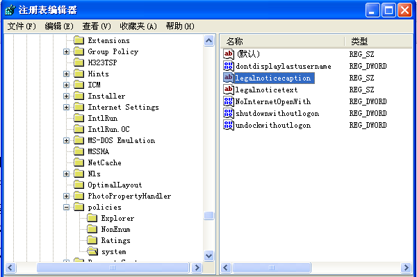Click the string icon of legalnoticetext
Screen dimensions: 417x277
coord(229,90)
